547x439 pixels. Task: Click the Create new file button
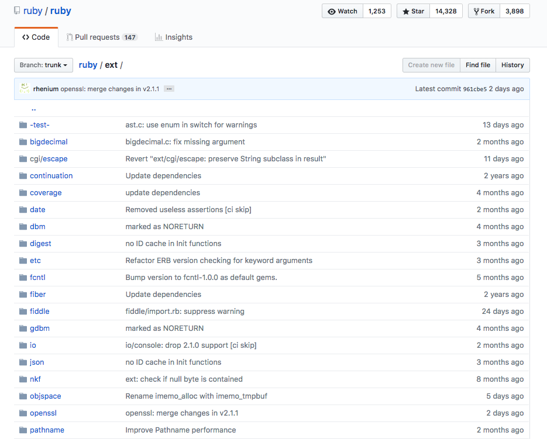click(x=432, y=65)
